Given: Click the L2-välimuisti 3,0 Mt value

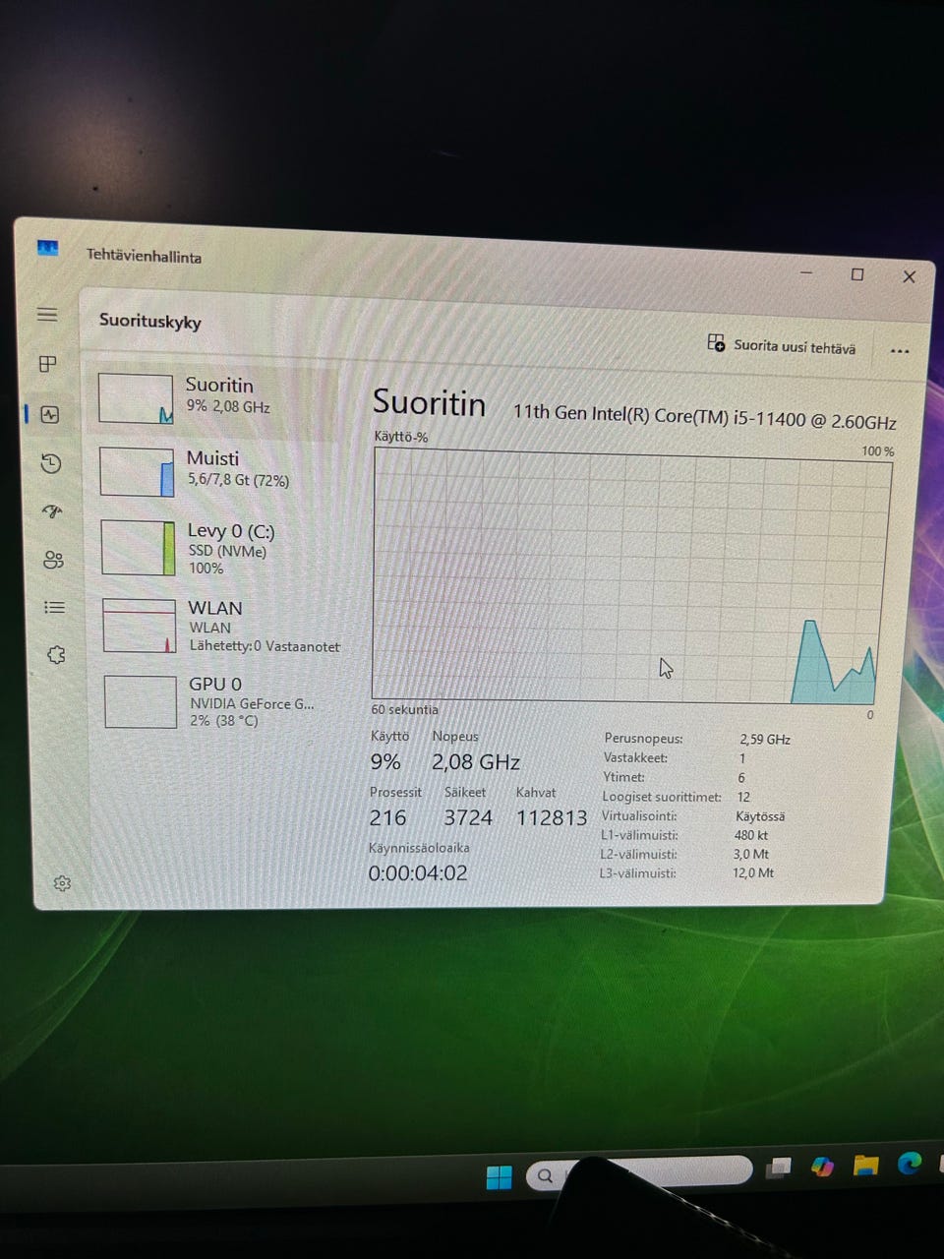Looking at the screenshot, I should tap(751, 854).
